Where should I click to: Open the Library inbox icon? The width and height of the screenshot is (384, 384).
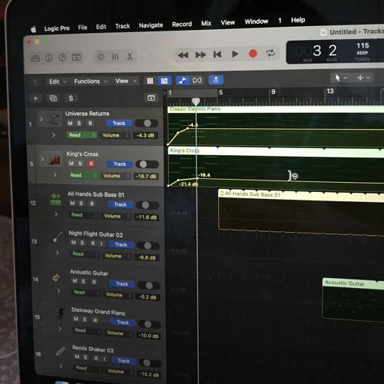point(35,58)
